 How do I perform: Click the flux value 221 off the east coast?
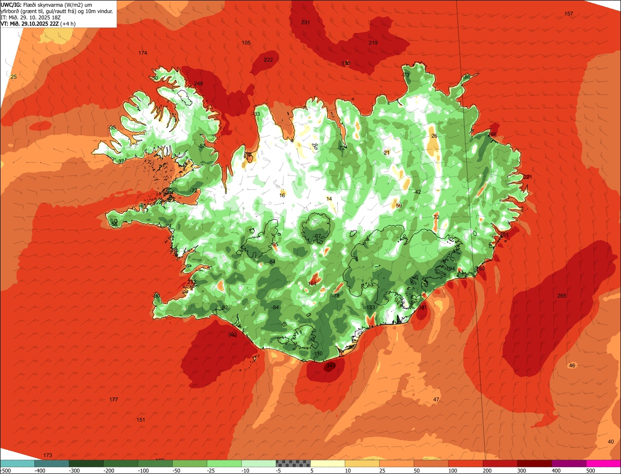pos(528,177)
